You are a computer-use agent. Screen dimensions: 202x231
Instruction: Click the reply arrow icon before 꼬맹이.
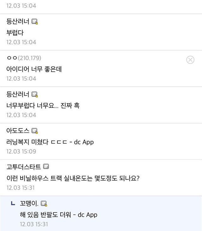tap(13, 204)
